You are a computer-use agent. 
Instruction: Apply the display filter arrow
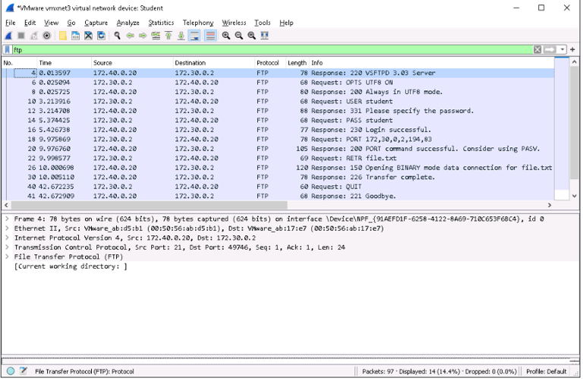[x=550, y=49]
